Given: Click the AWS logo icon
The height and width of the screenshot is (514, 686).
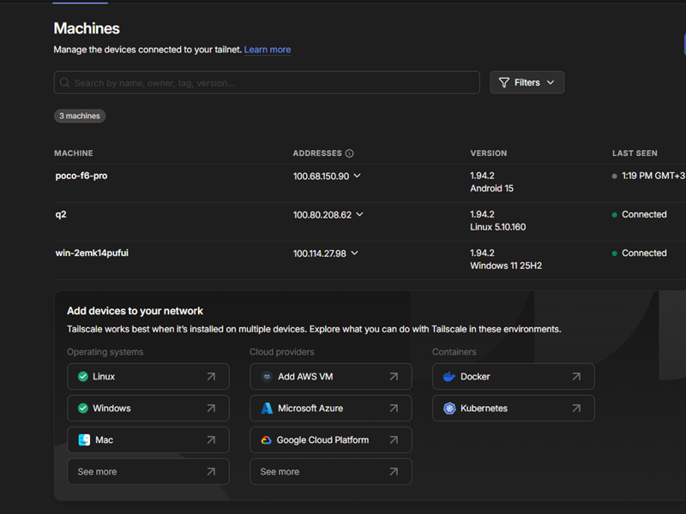Looking at the screenshot, I should tap(267, 377).
